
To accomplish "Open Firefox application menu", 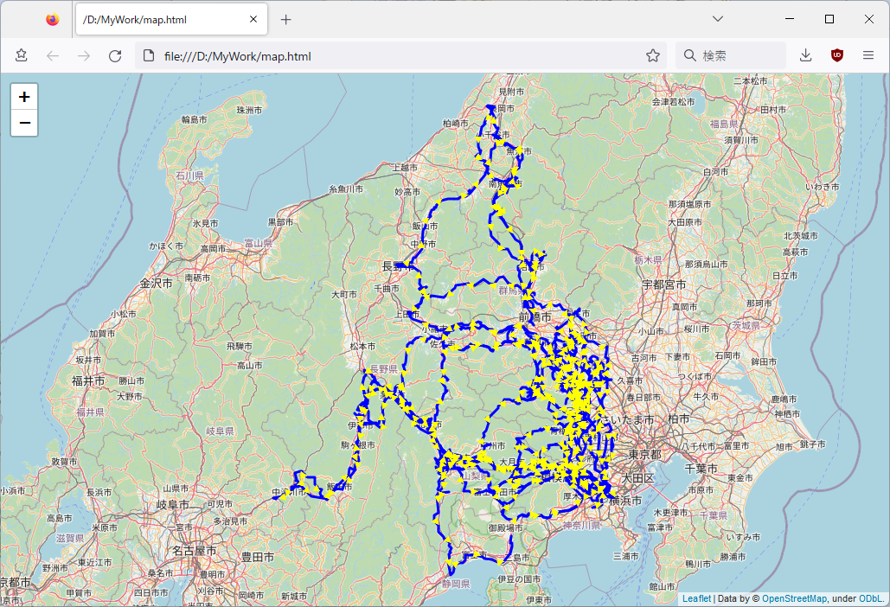I will 868,56.
